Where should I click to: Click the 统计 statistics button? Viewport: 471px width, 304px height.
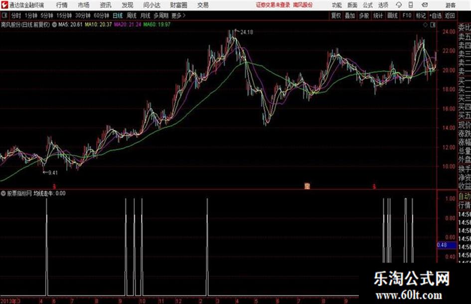pyautogui.click(x=378, y=15)
